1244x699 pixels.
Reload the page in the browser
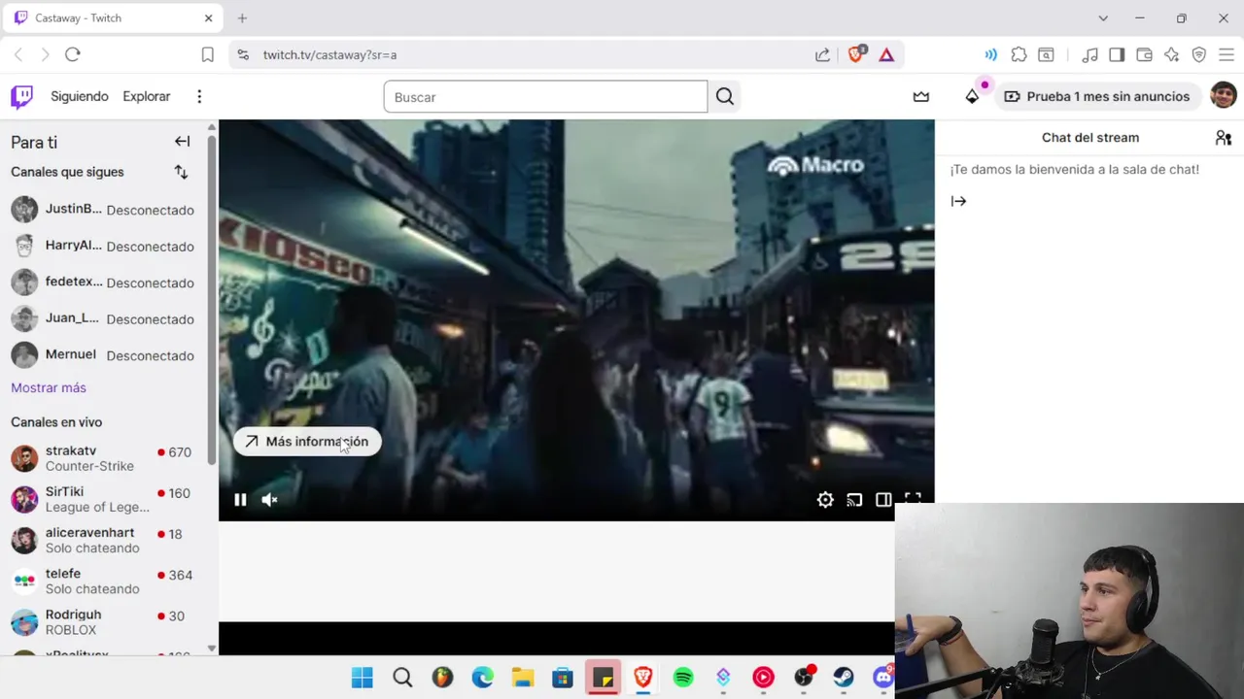coord(73,54)
